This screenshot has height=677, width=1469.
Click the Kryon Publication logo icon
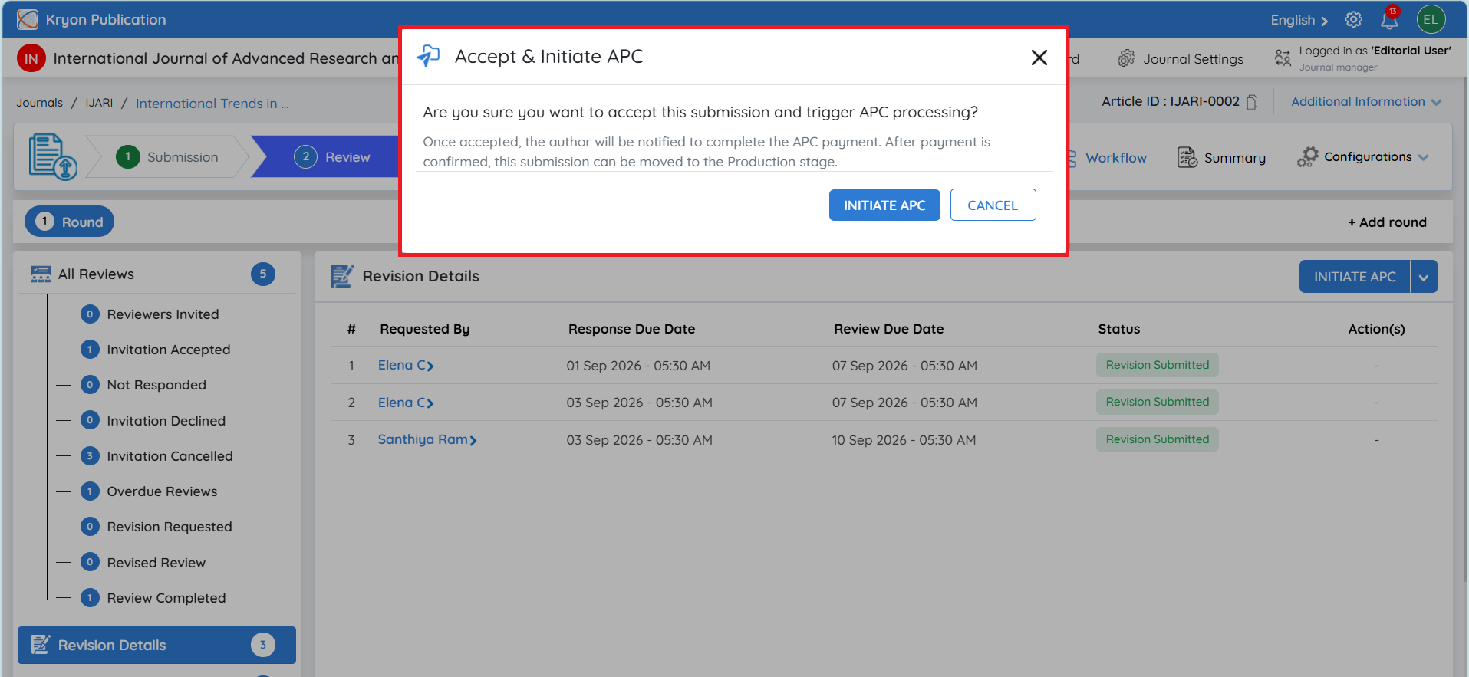point(28,19)
